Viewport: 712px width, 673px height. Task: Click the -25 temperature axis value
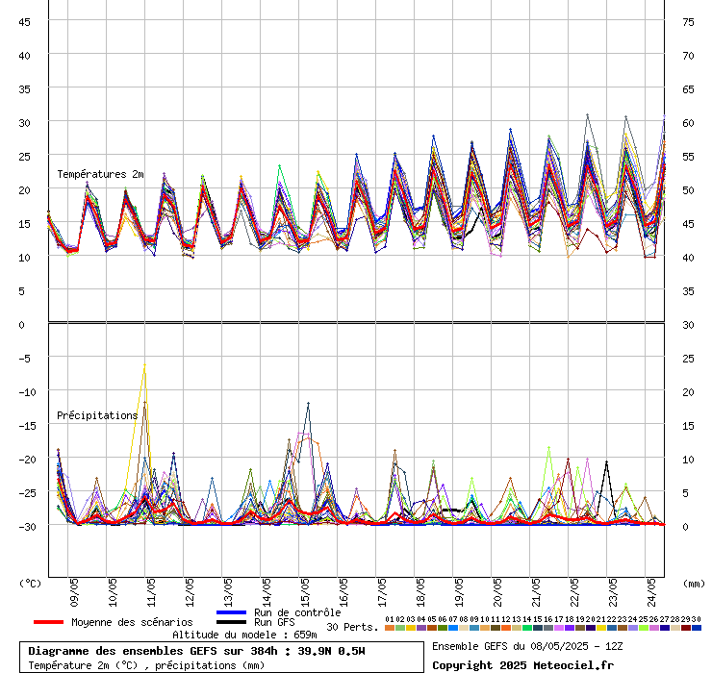coord(27,493)
